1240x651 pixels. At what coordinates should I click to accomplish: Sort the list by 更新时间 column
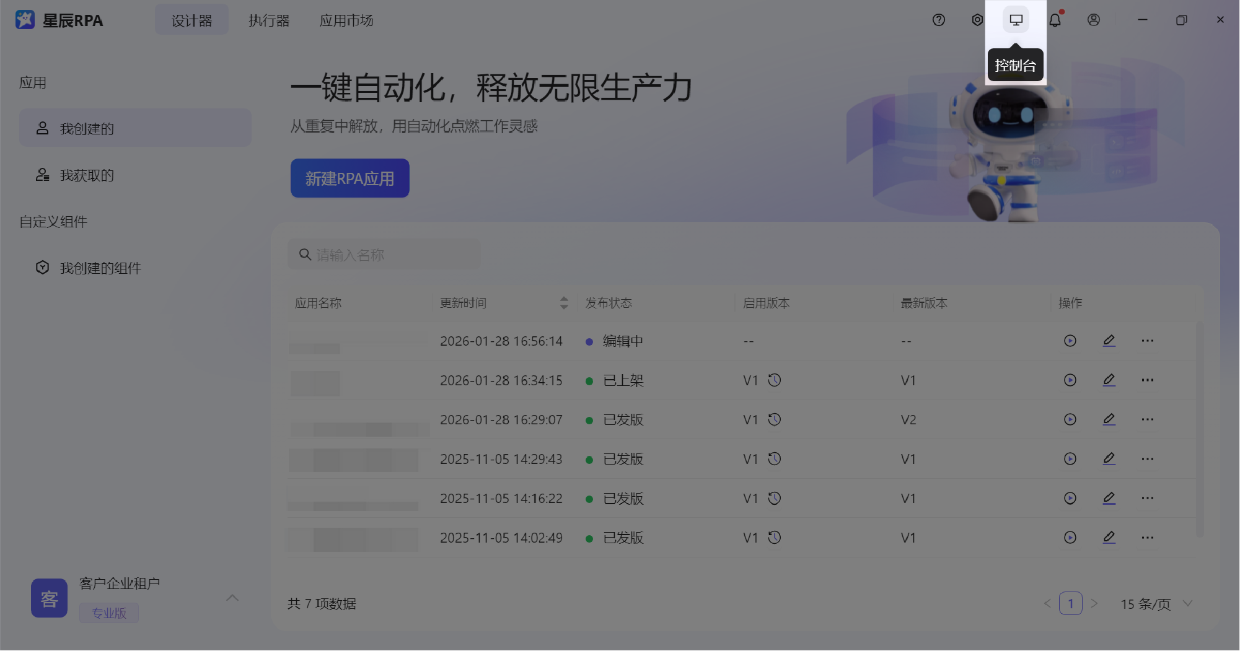[563, 303]
